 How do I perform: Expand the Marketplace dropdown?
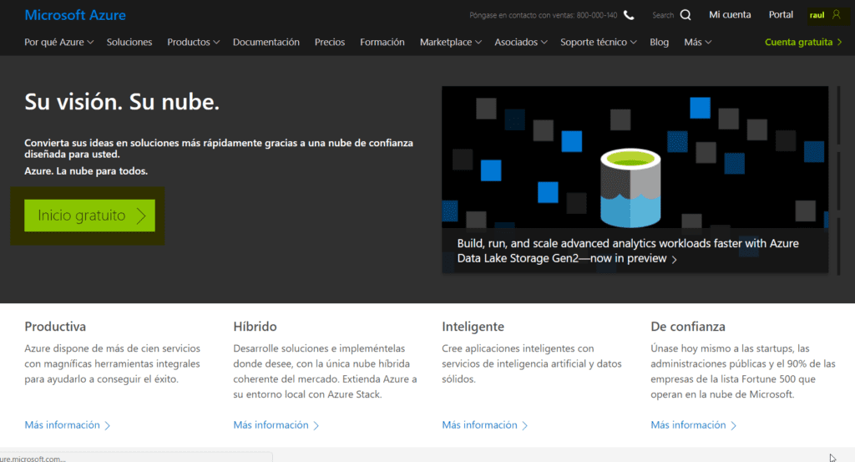tap(450, 42)
